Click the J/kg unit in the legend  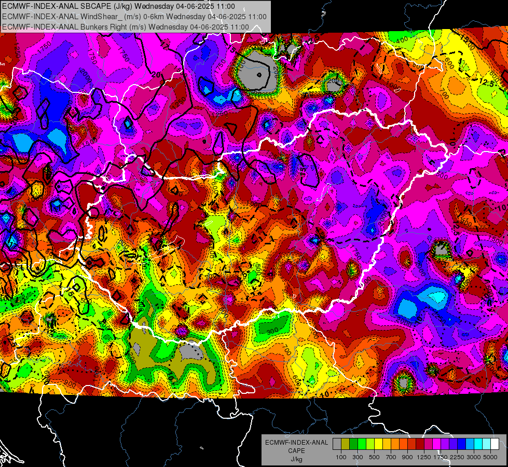[x=296, y=459]
